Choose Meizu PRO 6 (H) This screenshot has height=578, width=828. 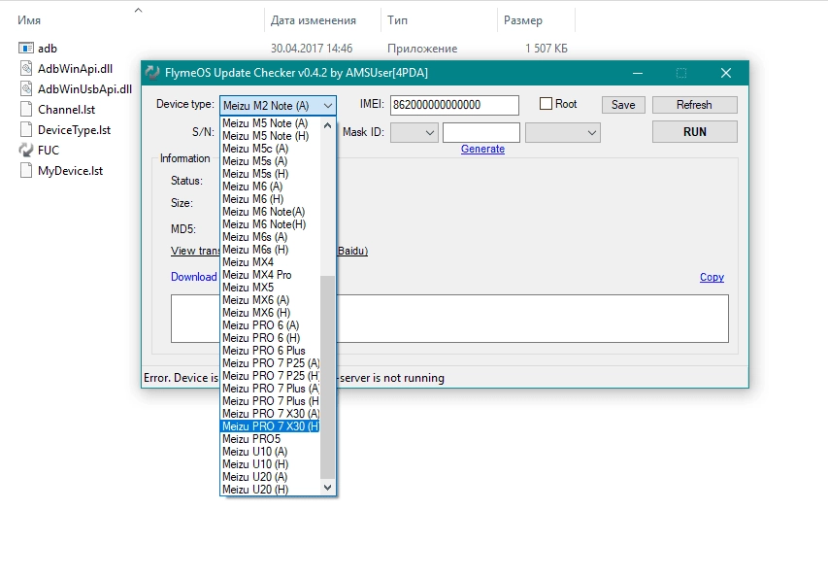click(x=270, y=338)
